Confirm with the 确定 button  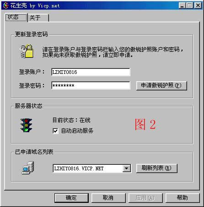point(71,198)
